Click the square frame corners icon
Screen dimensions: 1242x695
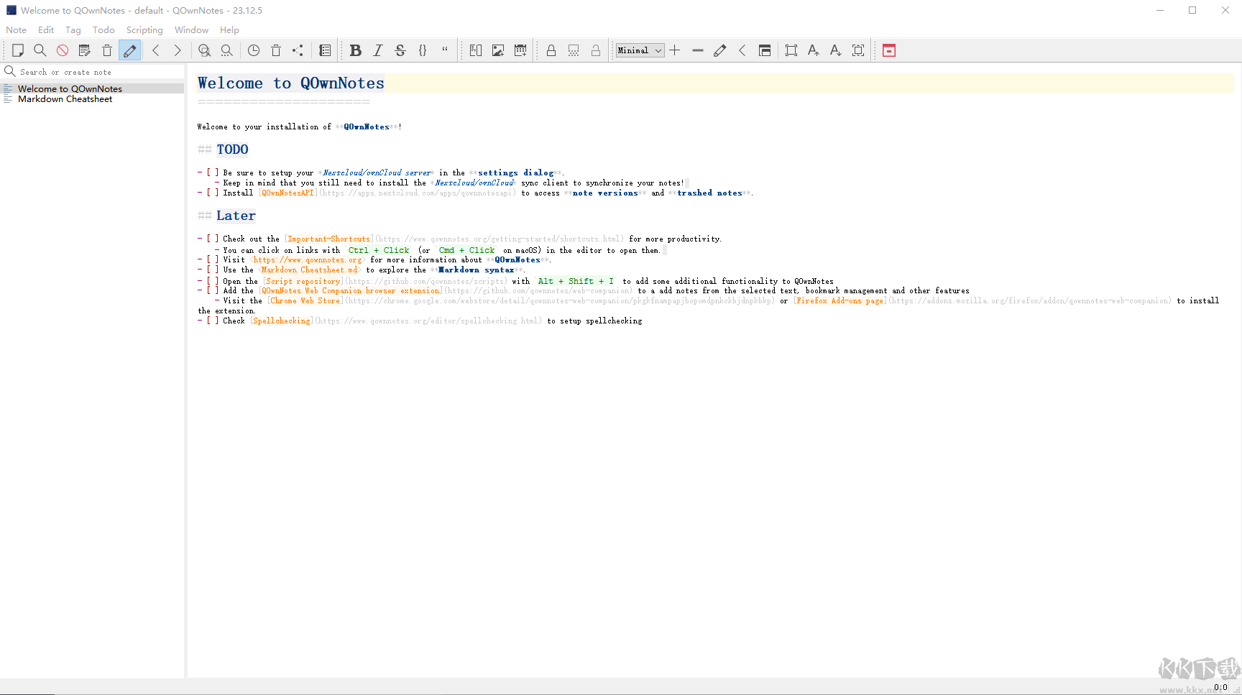point(791,50)
